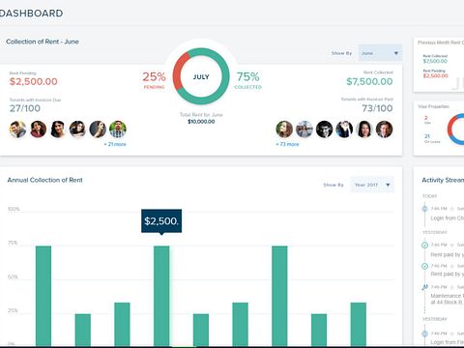Click the 'Collection of Rent - June' heading
Image resolution: width=464 pixels, height=348 pixels.
click(43, 42)
